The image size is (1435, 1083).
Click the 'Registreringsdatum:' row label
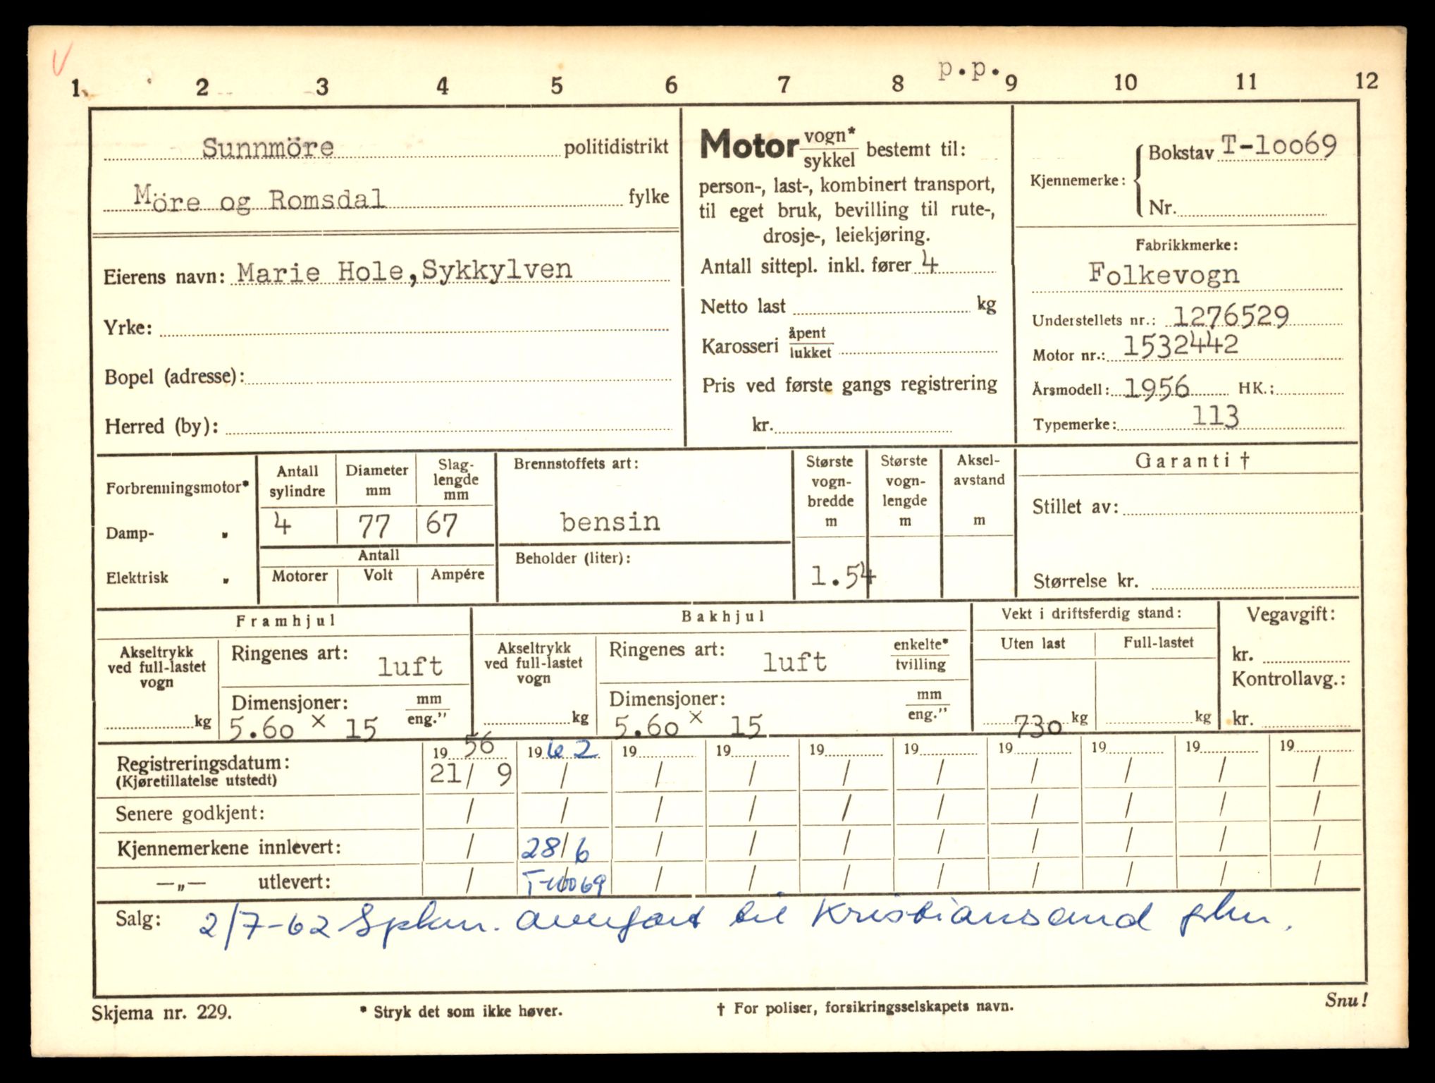coord(203,764)
